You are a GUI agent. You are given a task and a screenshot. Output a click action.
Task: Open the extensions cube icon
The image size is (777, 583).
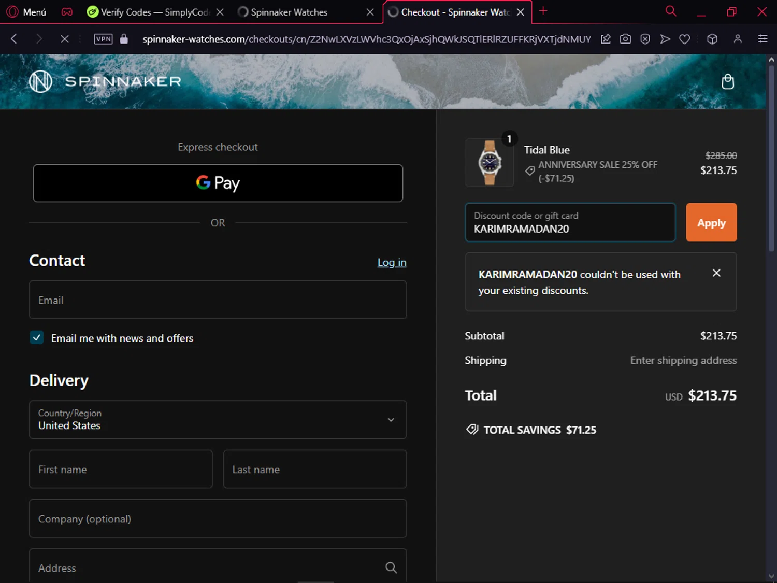pyautogui.click(x=712, y=39)
